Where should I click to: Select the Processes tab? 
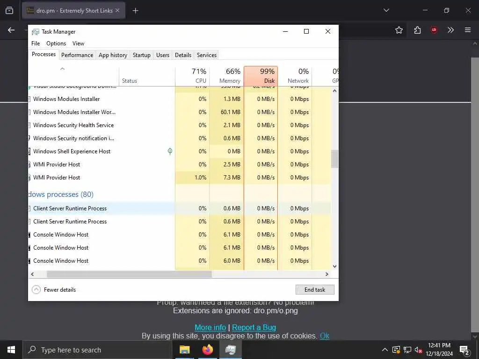point(44,54)
